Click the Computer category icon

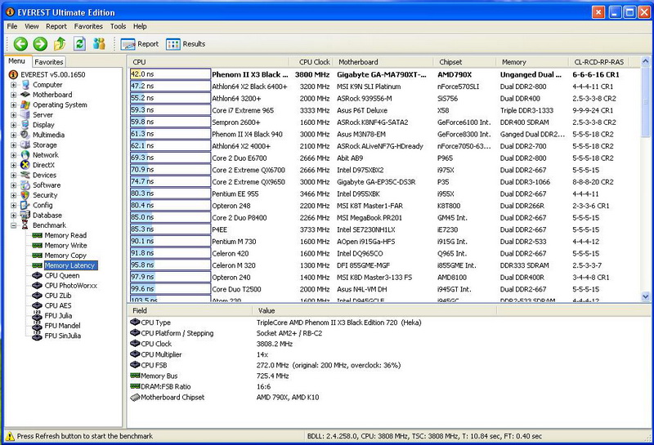coord(25,85)
